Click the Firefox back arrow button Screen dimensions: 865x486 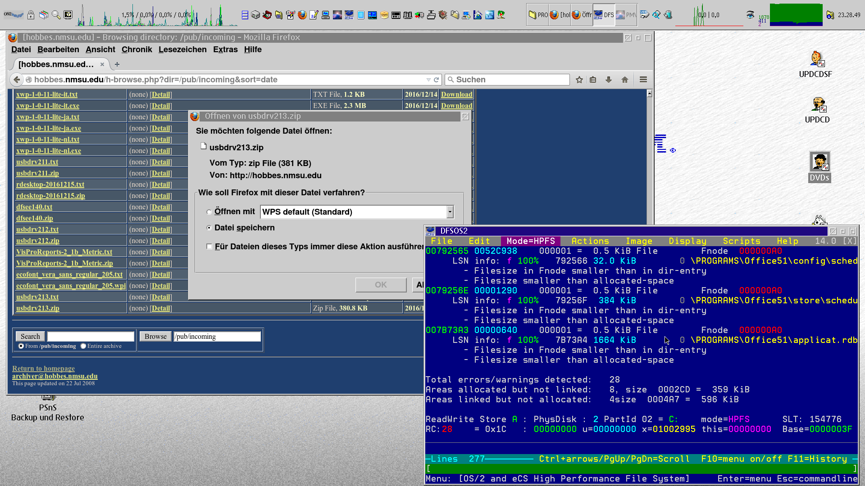coord(17,80)
